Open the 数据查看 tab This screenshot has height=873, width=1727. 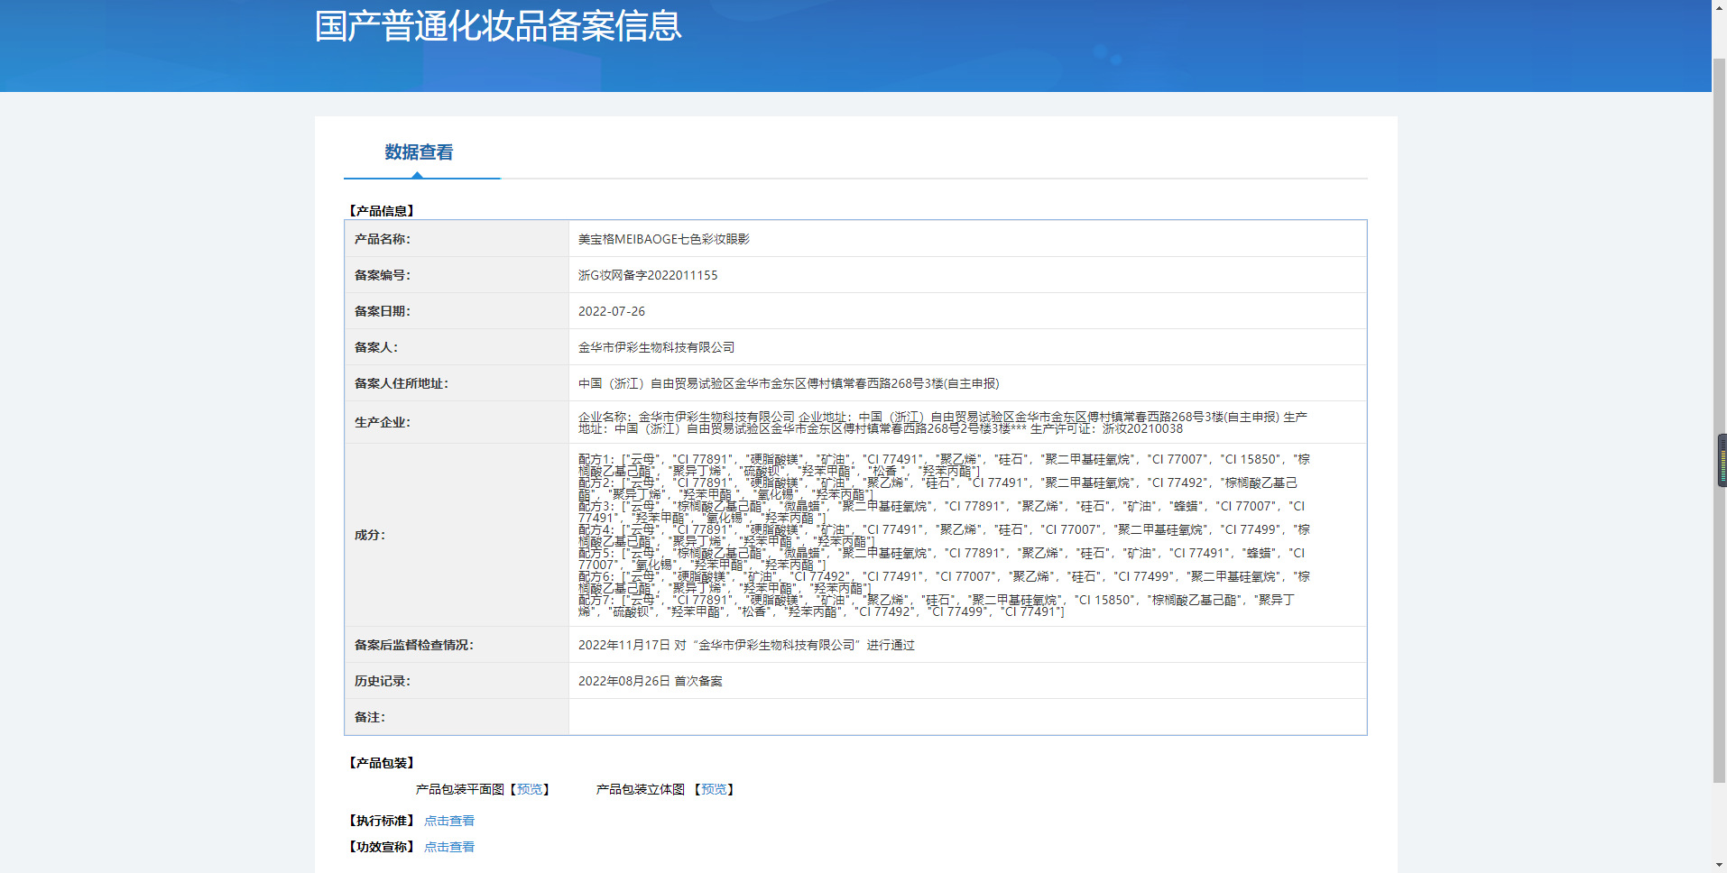coord(419,152)
